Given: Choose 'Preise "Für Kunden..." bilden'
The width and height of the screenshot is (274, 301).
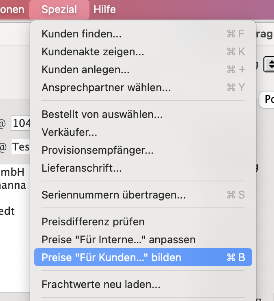Looking at the screenshot, I should pos(111,257).
